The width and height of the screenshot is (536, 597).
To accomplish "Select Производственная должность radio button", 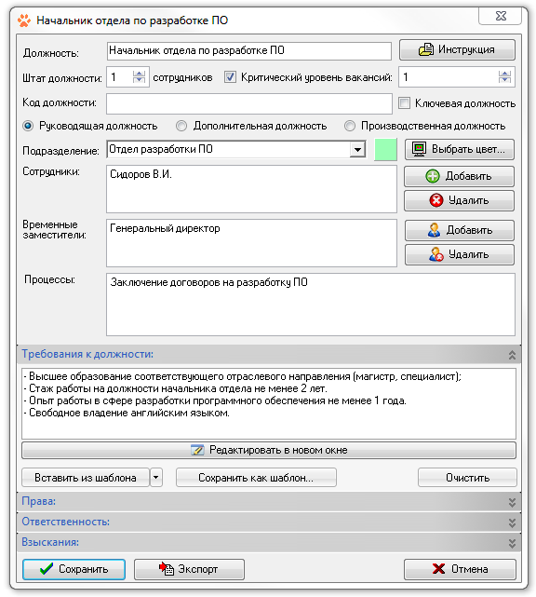I will [x=350, y=126].
